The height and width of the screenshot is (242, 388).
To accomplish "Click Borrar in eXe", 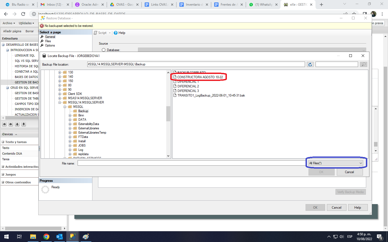I will pos(30,31).
